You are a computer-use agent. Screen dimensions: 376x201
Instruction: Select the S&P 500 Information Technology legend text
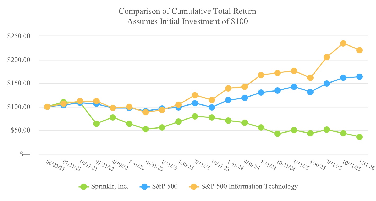[249, 186]
